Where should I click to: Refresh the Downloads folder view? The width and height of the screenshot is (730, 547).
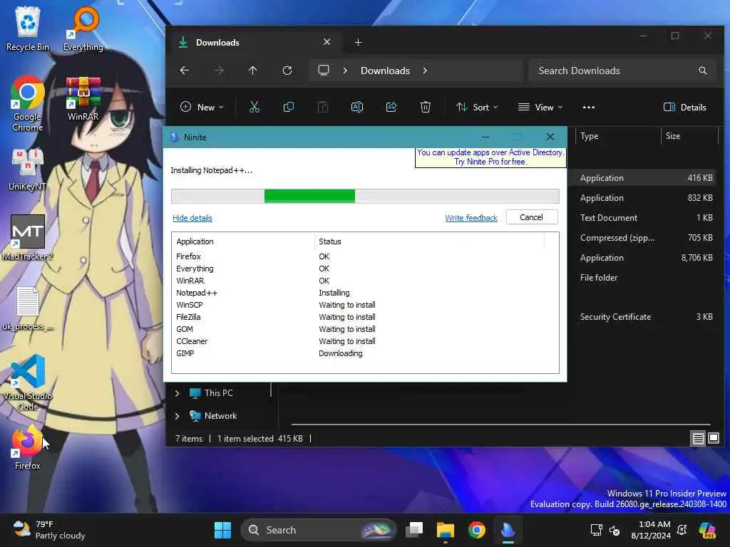(287, 71)
